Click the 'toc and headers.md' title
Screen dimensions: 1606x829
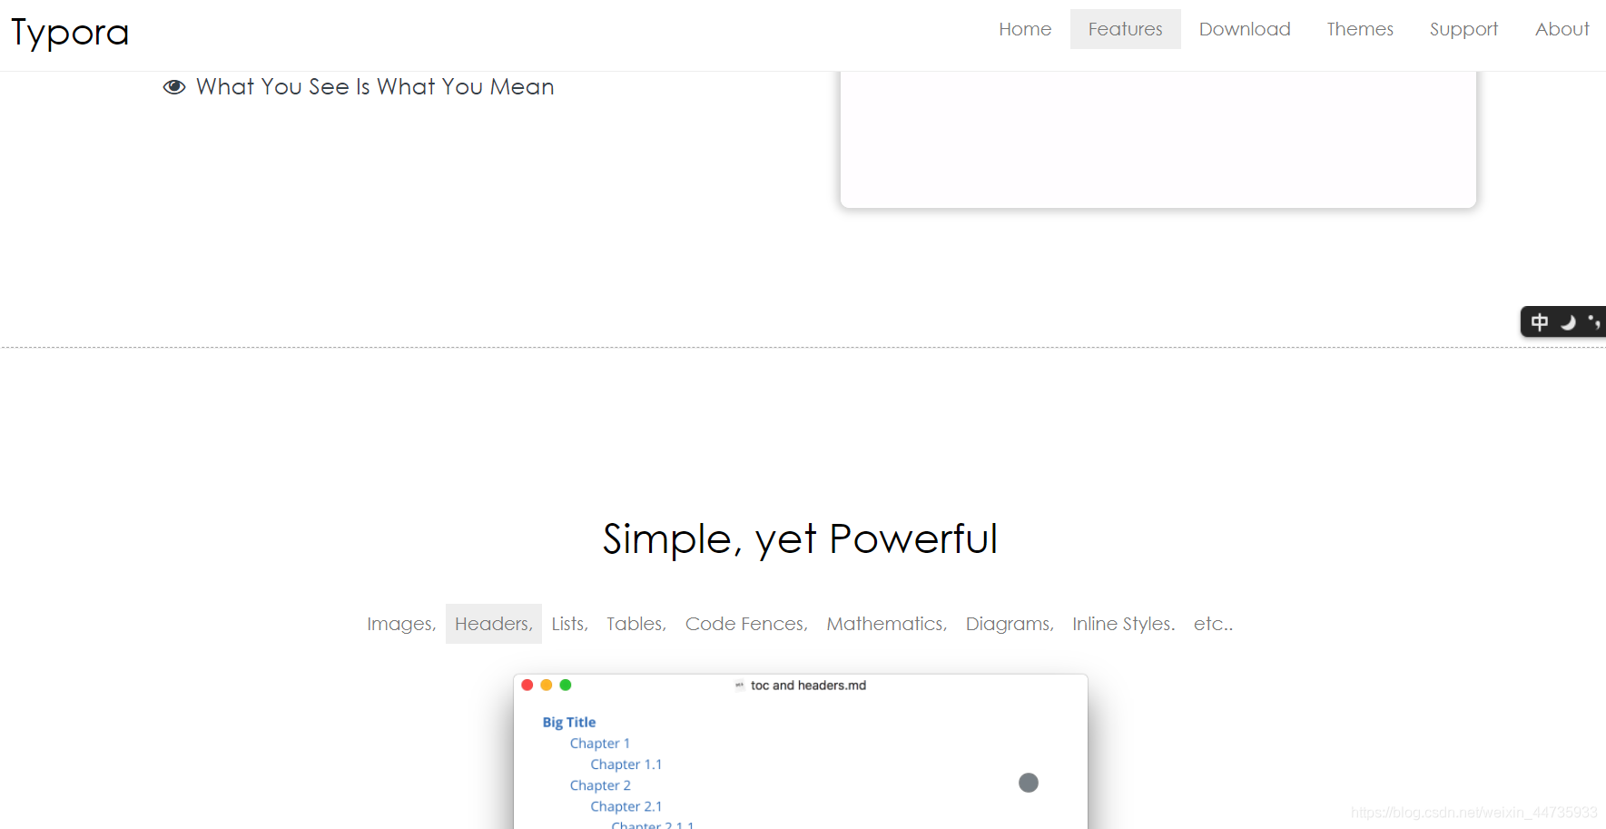coord(808,686)
